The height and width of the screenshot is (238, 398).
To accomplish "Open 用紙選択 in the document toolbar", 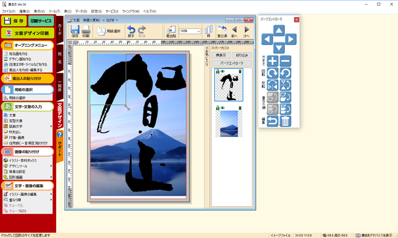I will [x=109, y=31].
